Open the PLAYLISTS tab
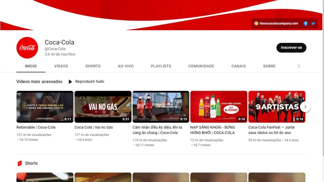The width and height of the screenshot is (324, 182). pos(161,66)
